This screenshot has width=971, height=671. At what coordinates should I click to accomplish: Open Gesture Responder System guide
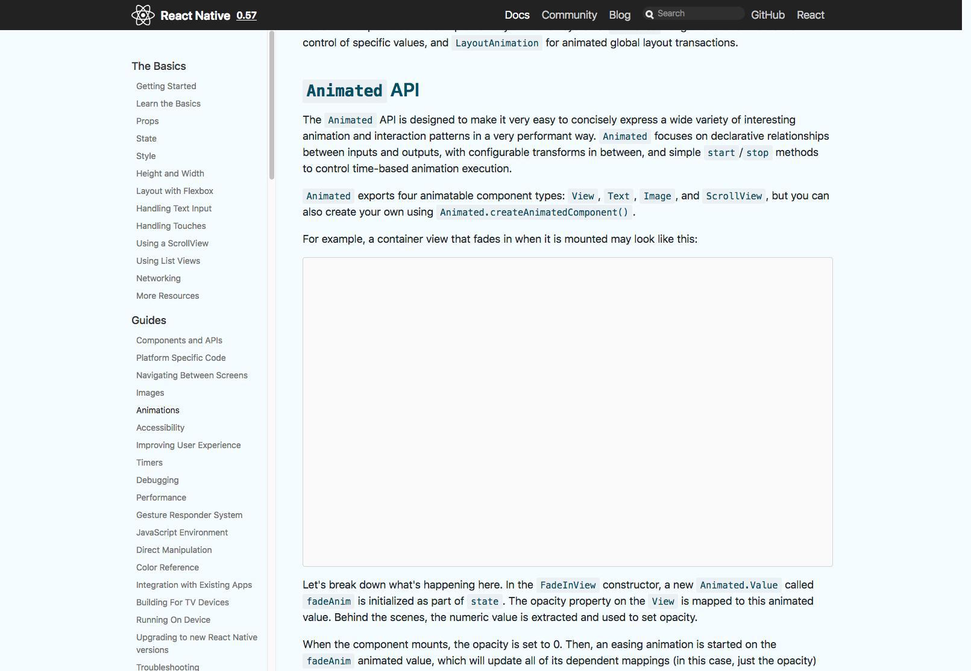click(x=189, y=515)
